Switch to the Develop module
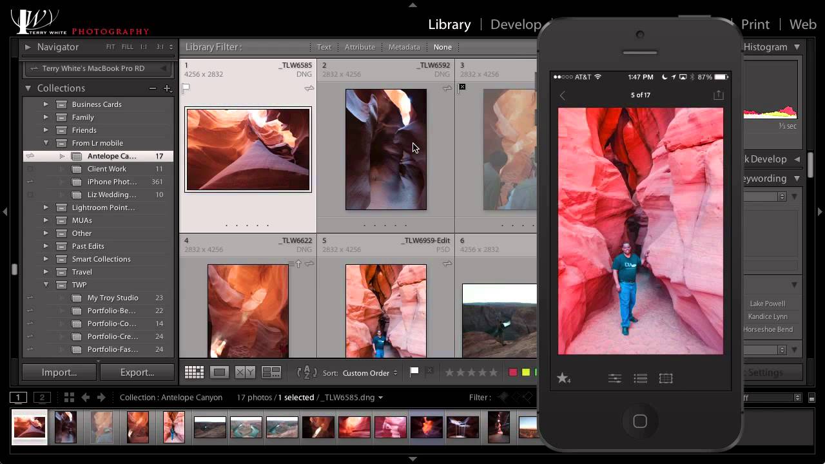The image size is (825, 464). pos(516,24)
